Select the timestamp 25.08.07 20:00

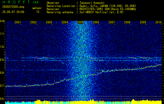(13, 12)
